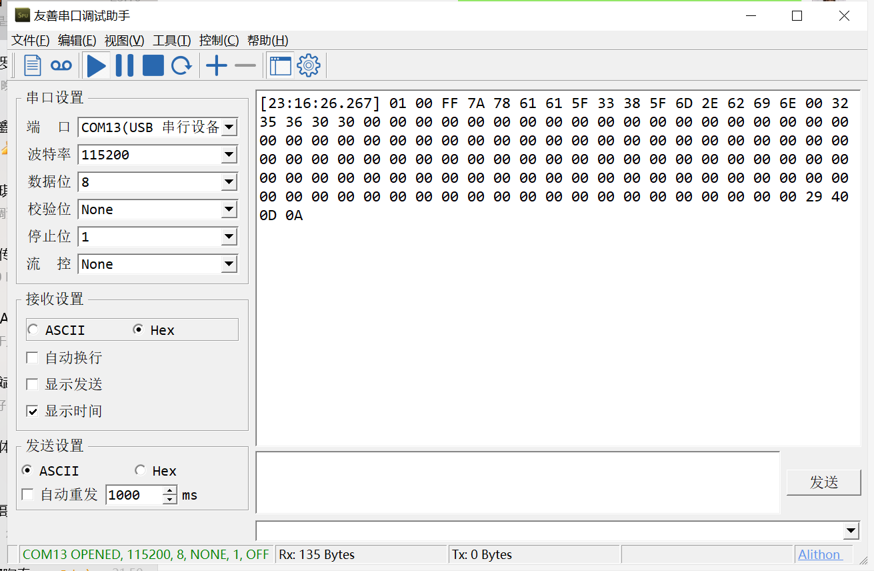The height and width of the screenshot is (571, 874).
Task: Open the COM13 port dropdown
Action: [x=229, y=127]
